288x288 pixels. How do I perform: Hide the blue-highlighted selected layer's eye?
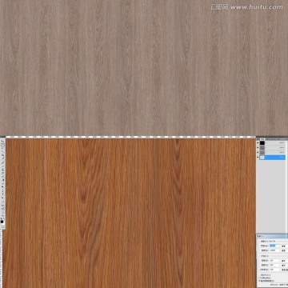click(x=258, y=157)
